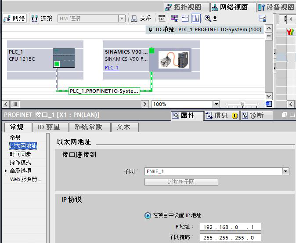Click horizontal scroll right arrow in canvas
This screenshot has width=296, height=243.
pos(145,104)
